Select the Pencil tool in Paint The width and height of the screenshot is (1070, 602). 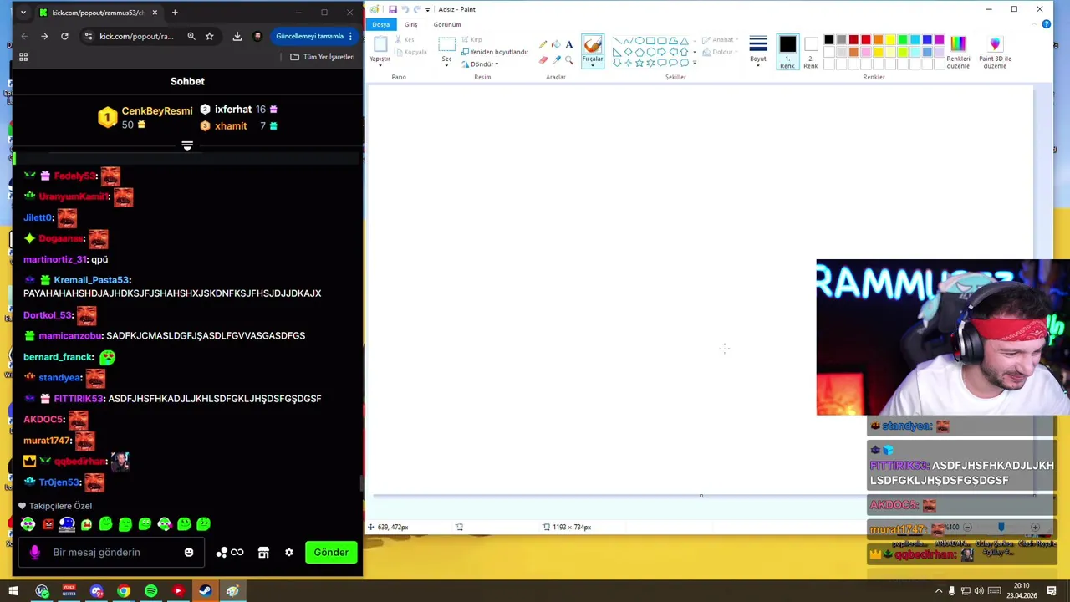543,44
